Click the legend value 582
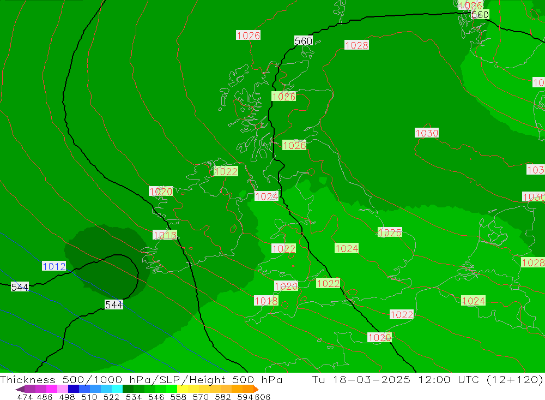The image size is (545, 400). [223, 397]
